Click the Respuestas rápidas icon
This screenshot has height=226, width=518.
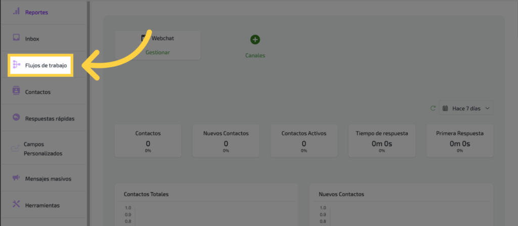tap(16, 118)
